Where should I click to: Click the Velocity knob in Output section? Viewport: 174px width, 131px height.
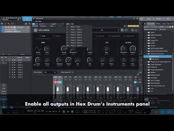pos(133,49)
